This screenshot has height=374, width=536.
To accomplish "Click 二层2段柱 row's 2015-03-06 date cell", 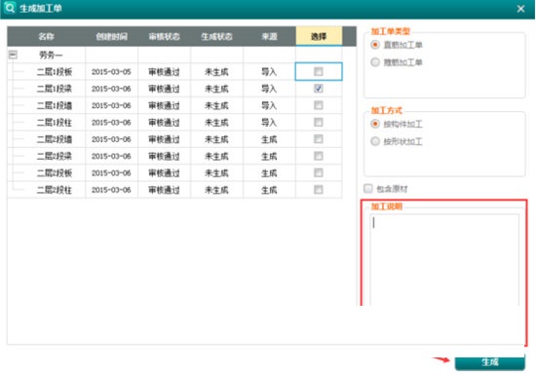I will pos(111,190).
